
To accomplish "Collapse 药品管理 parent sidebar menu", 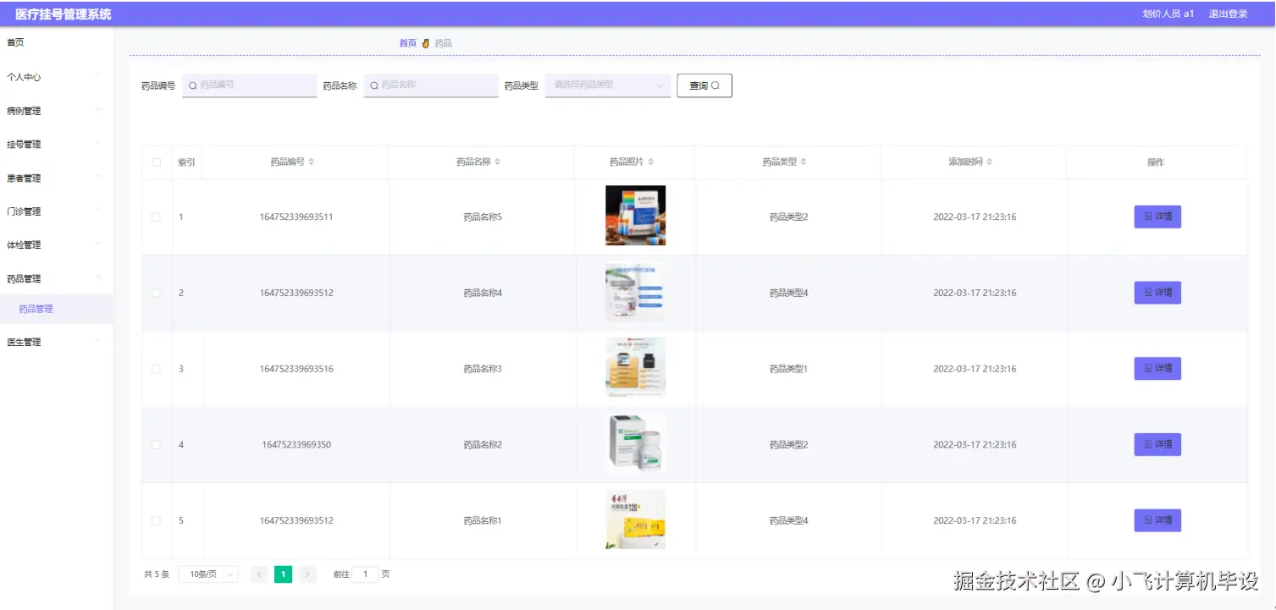I will tap(56, 278).
